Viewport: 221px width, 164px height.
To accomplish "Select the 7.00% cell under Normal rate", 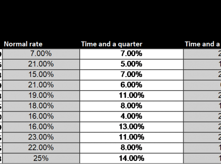I will coord(41,54).
